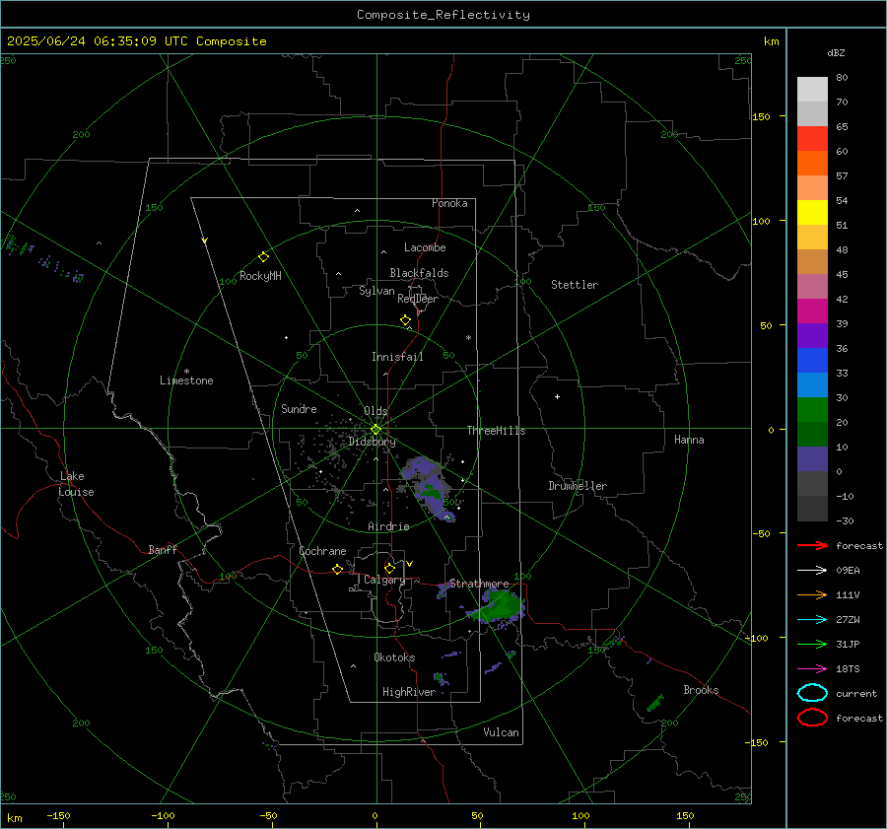Click the red forecast arrow in legend
The image size is (887, 829).
pyautogui.click(x=812, y=545)
